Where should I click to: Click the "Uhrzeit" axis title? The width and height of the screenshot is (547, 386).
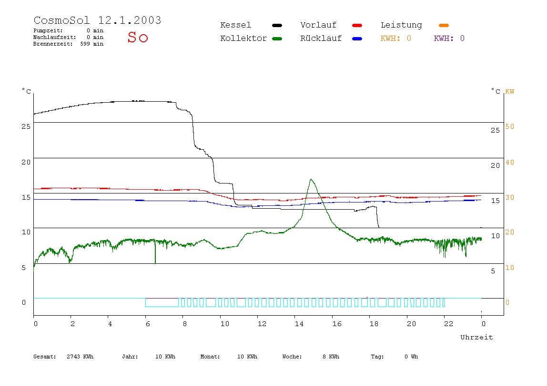(476, 337)
